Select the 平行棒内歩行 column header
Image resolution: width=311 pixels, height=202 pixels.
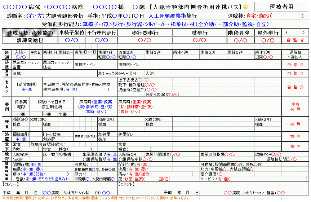tap(102, 32)
